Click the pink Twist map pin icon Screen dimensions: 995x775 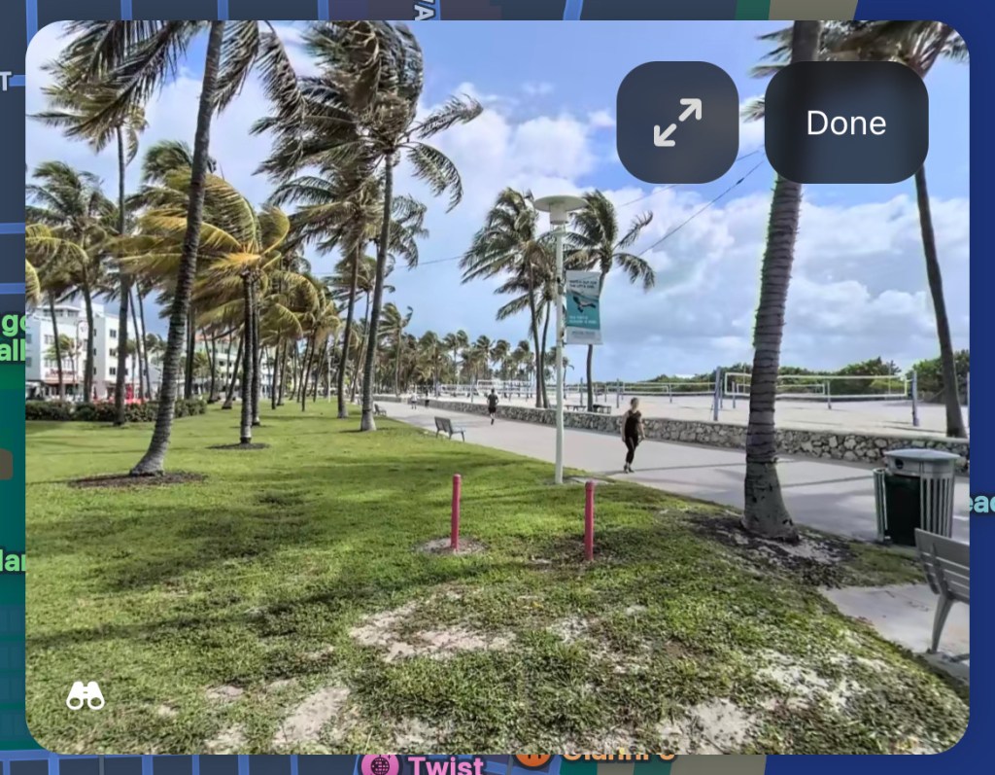point(379,764)
